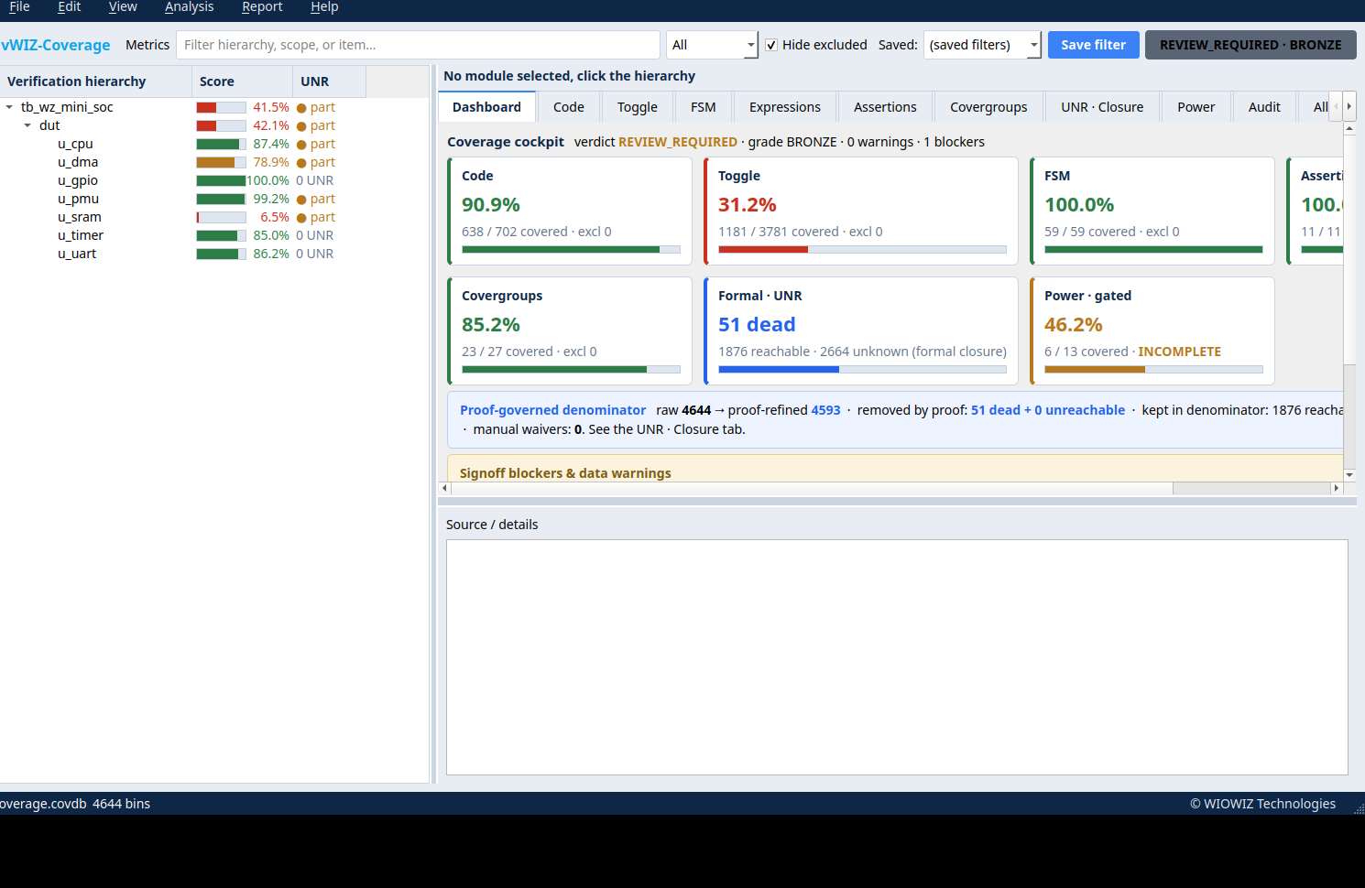Focus the filter hierarchy search field
Image resolution: width=1365 pixels, height=888 pixels.
tap(418, 45)
